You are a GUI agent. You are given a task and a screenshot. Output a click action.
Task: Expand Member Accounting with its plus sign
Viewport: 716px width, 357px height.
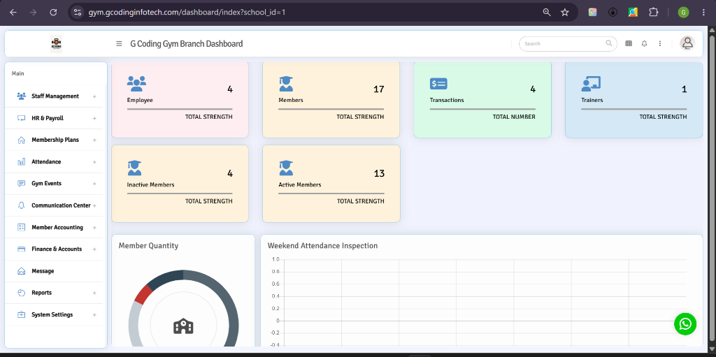[94, 227]
